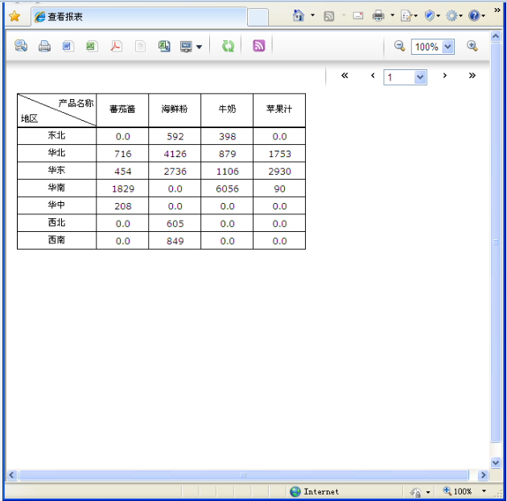Select the 华北 row label
The image size is (507, 501).
tap(56, 153)
